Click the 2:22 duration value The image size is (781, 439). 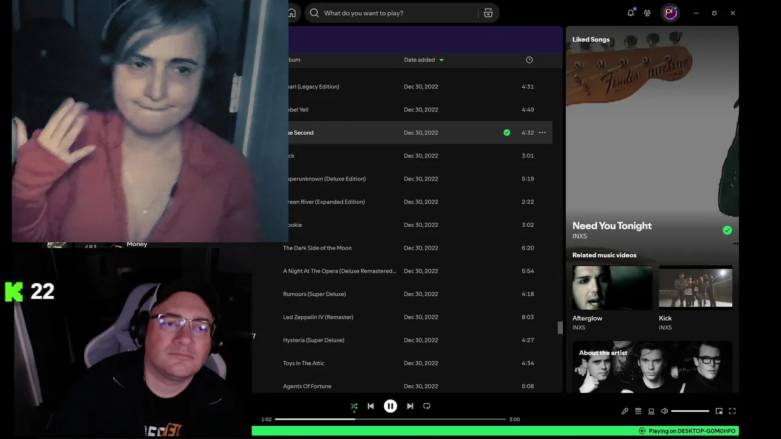coord(528,202)
